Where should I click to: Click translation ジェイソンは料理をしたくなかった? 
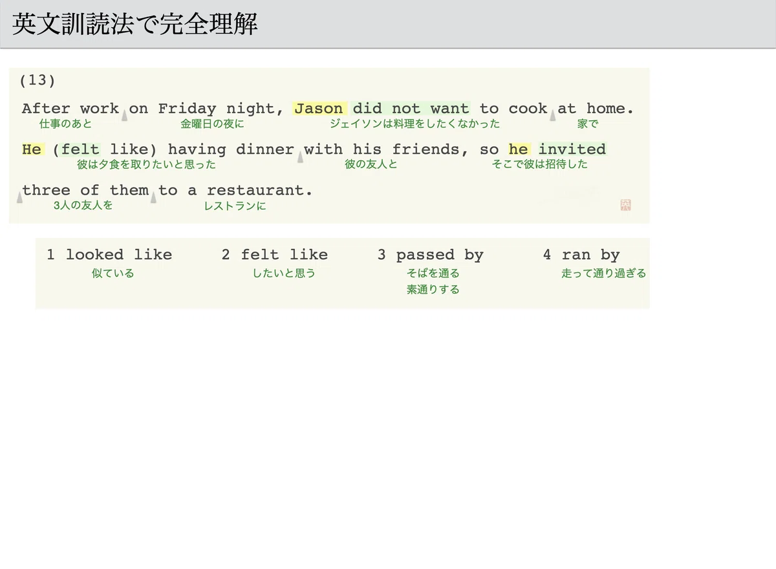point(415,124)
